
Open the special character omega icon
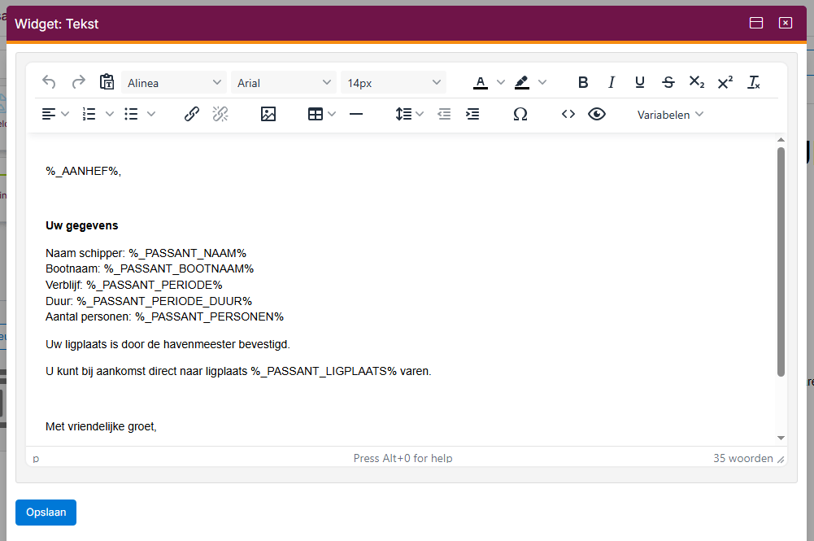pyautogui.click(x=520, y=114)
